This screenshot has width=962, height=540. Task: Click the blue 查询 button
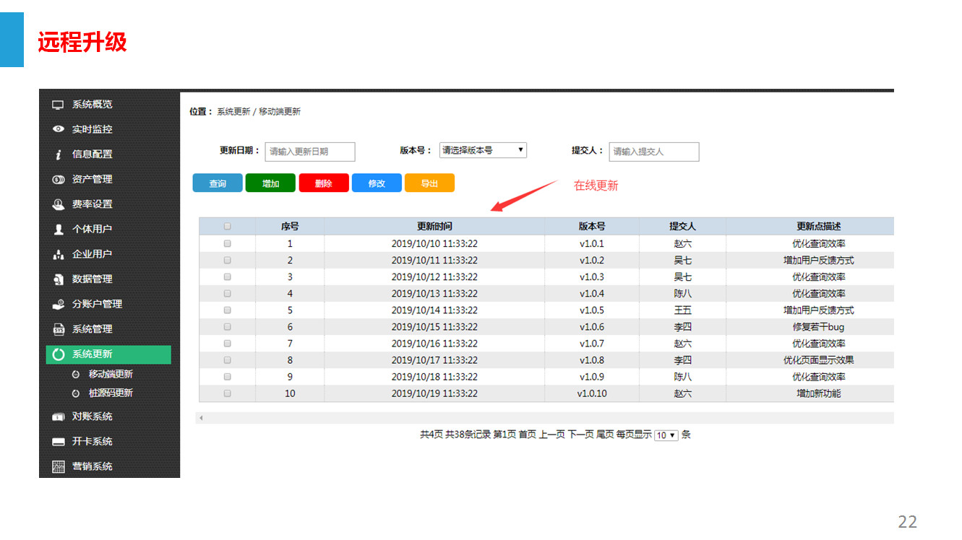218,183
